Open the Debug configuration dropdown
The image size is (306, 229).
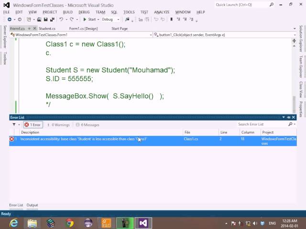(x=118, y=20)
